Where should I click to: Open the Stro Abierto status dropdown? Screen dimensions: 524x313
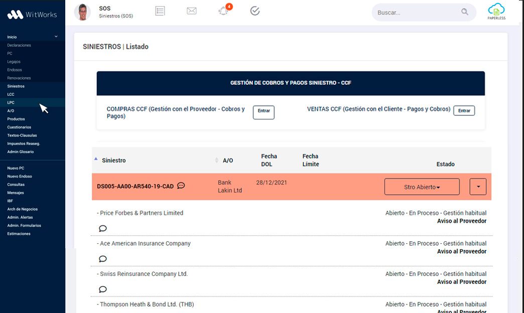(x=422, y=187)
